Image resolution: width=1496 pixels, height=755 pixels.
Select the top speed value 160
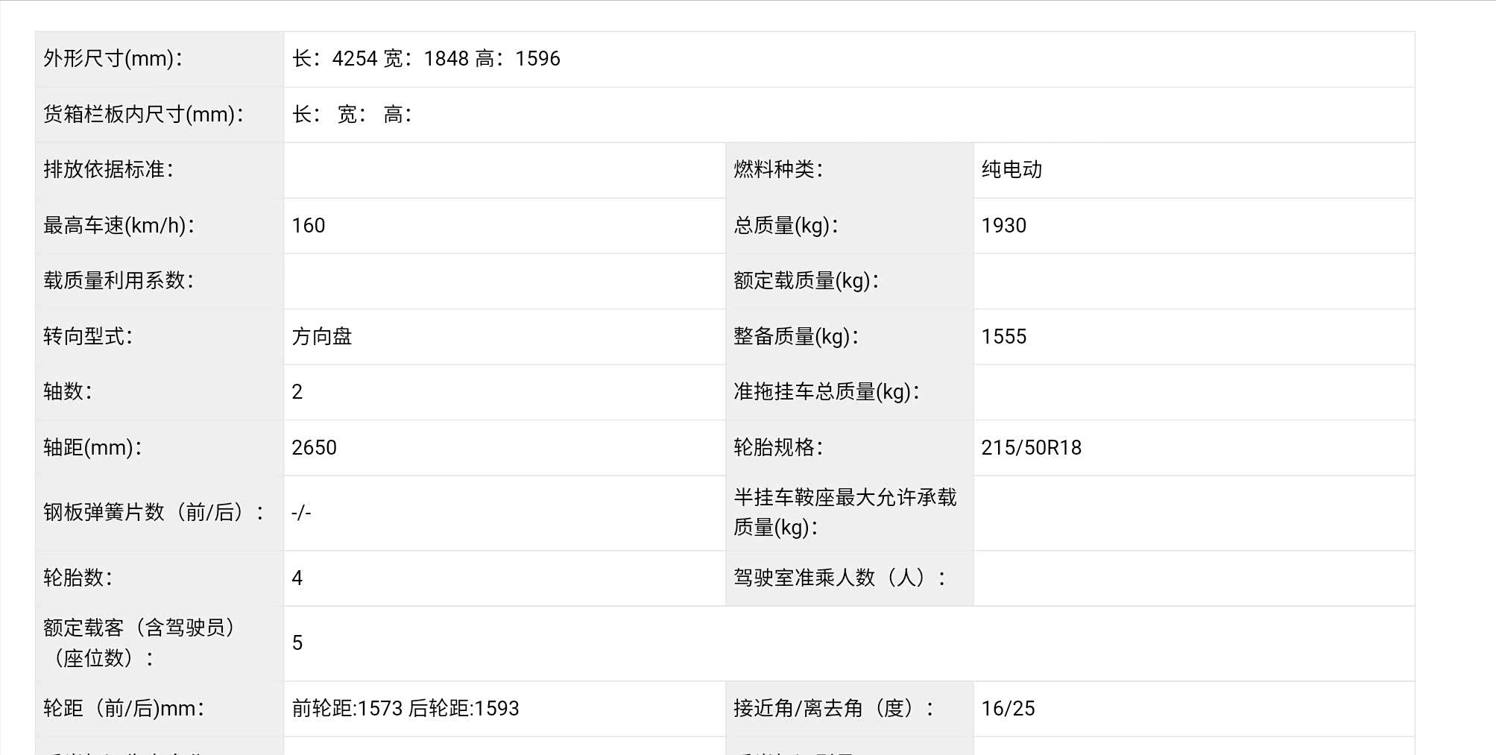309,226
